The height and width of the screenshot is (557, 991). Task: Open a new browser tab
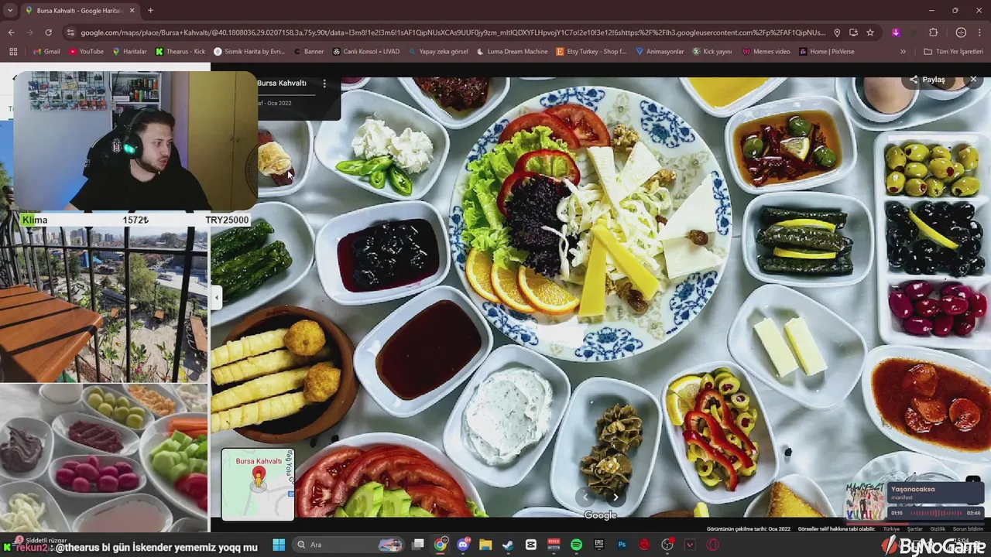(x=150, y=10)
